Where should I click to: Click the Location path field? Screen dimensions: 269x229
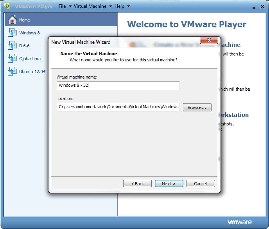[118, 107]
